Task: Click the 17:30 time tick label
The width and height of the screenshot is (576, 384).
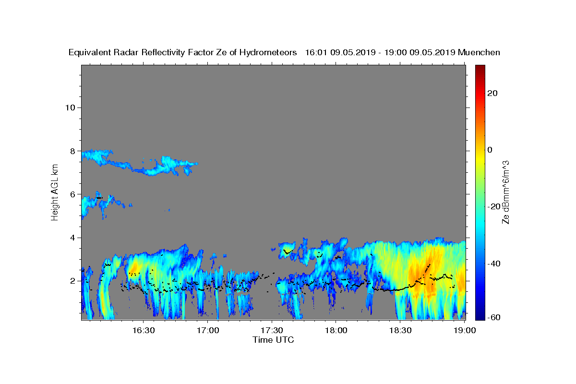Action: [272, 331]
